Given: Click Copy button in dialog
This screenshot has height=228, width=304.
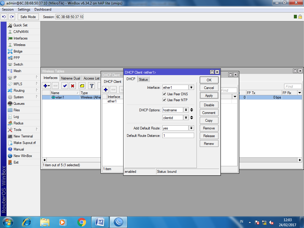Looking at the screenshot, I should 209,121.
